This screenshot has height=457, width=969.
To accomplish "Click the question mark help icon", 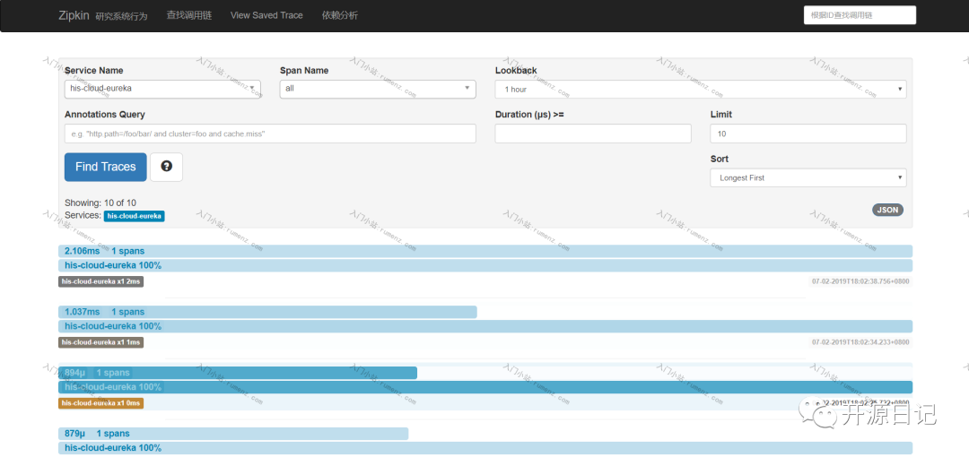I will pyautogui.click(x=166, y=167).
